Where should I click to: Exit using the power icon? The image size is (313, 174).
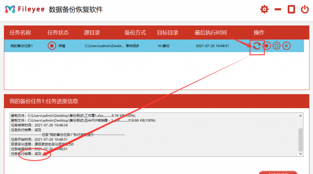(x=305, y=9)
